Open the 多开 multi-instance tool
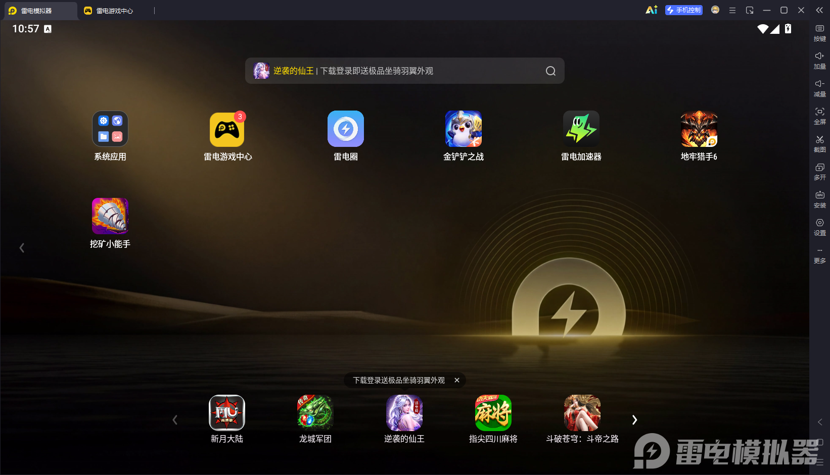The image size is (830, 475). 820,172
